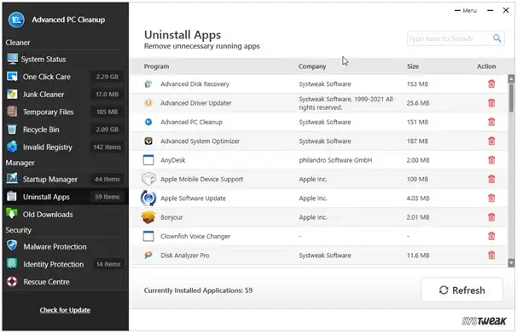Click the 11.6 MB size value
517x333 pixels.
coord(418,255)
